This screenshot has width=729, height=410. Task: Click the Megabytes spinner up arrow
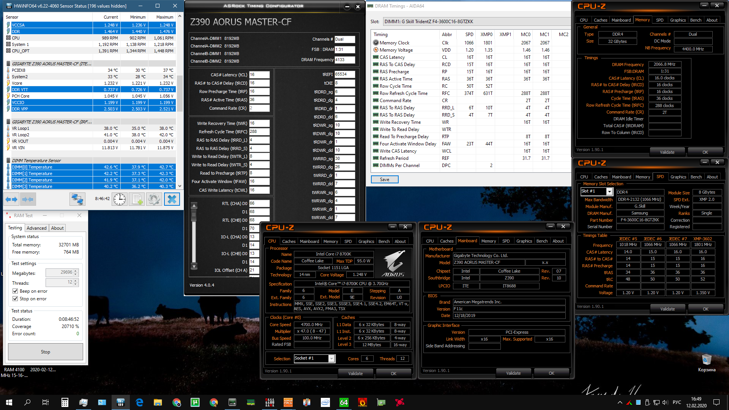(76, 271)
